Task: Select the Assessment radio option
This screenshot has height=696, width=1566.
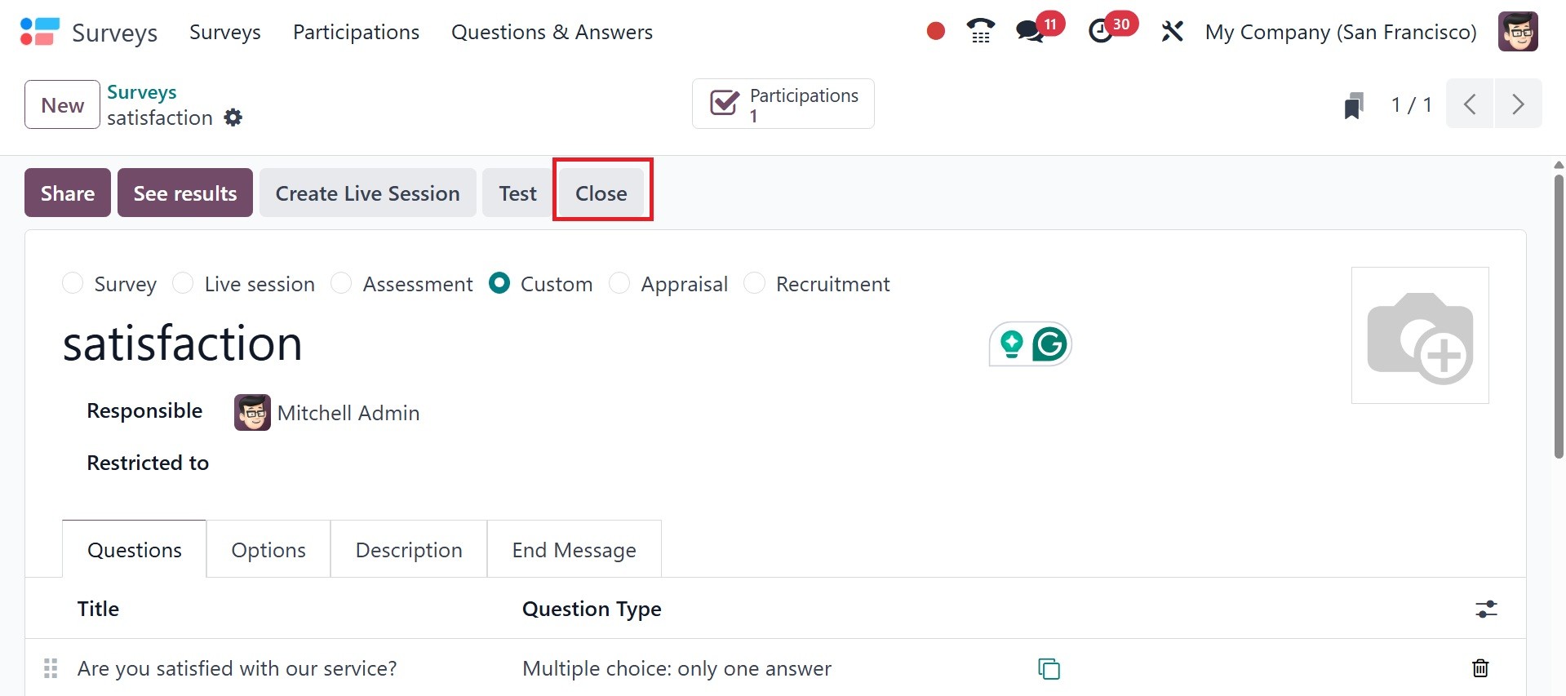Action: click(341, 283)
